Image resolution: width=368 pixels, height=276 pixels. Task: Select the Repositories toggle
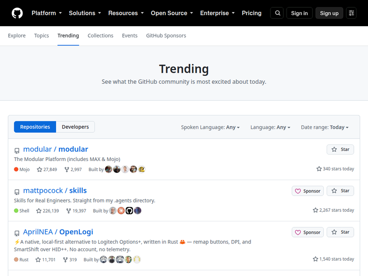tap(35, 127)
